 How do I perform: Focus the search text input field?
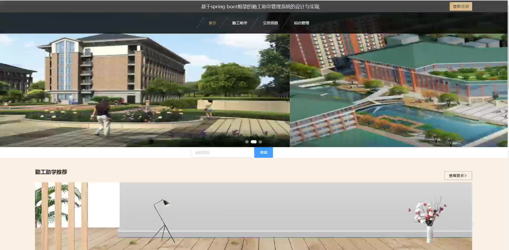pyautogui.click(x=222, y=152)
